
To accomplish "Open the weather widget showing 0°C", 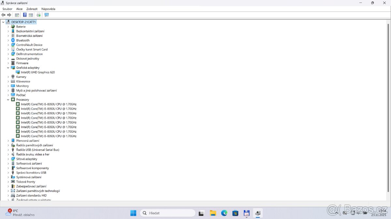I will click(20, 213).
